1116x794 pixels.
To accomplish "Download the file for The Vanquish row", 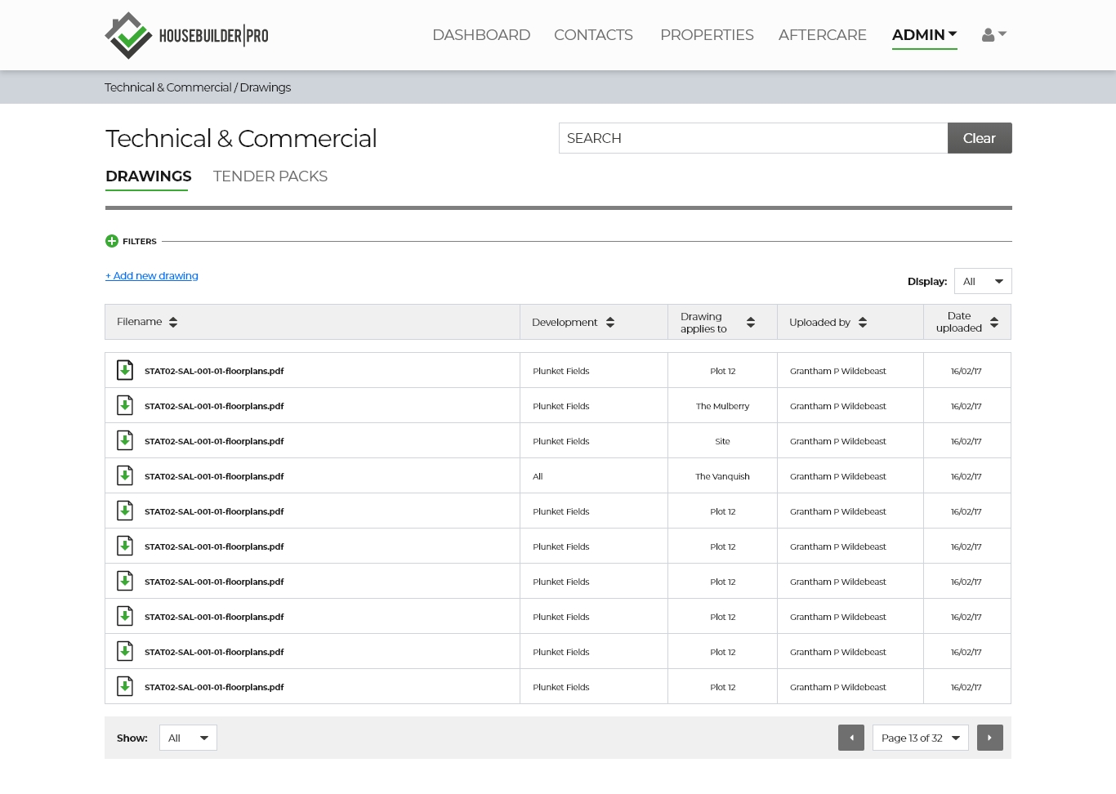I will coord(125,476).
